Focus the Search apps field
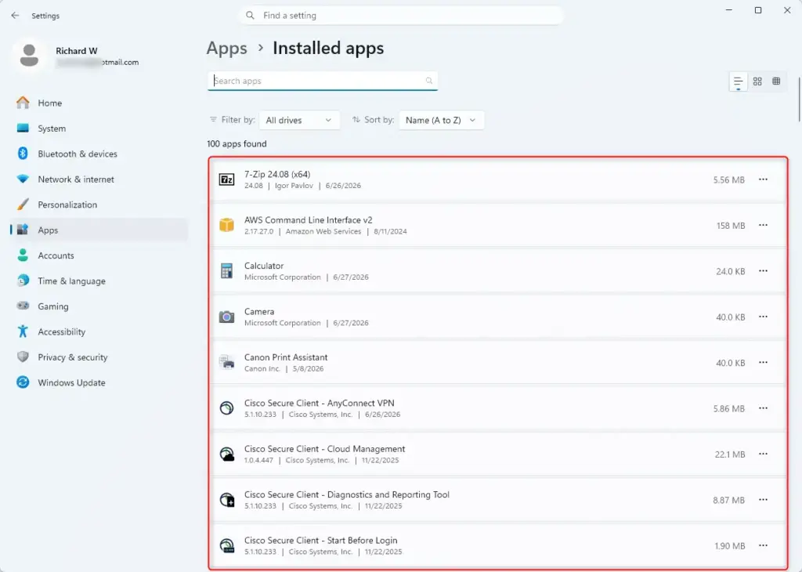802x572 pixels. click(322, 81)
